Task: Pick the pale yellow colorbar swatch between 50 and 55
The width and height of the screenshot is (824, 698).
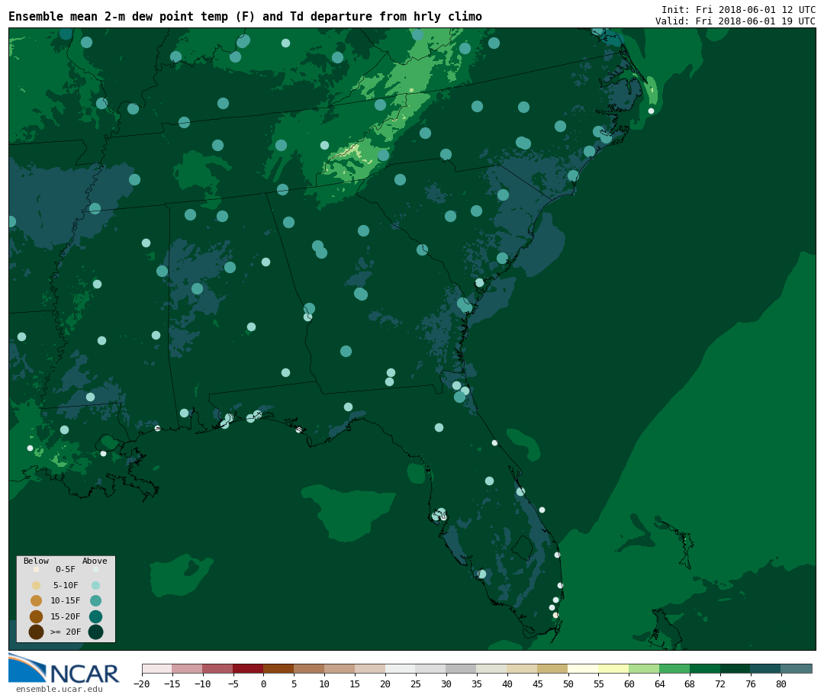Action: coord(583,668)
